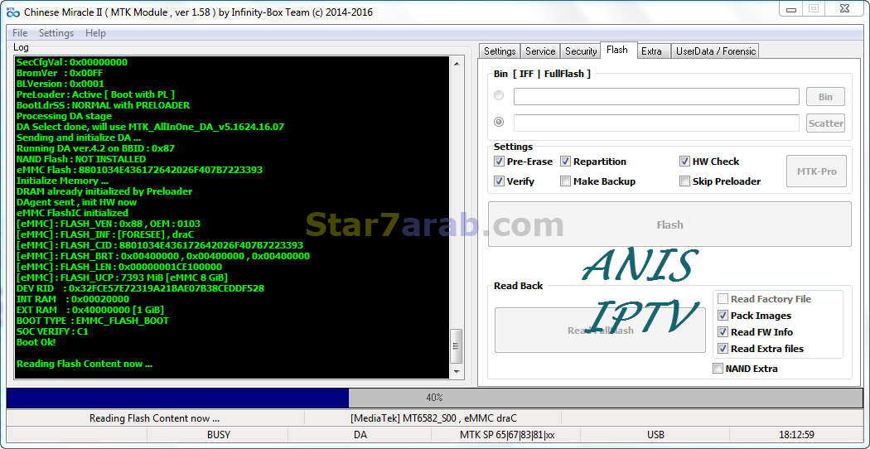Toggle the Read Factory File checkbox
Viewport: 870px width, 449px height.
(723, 299)
